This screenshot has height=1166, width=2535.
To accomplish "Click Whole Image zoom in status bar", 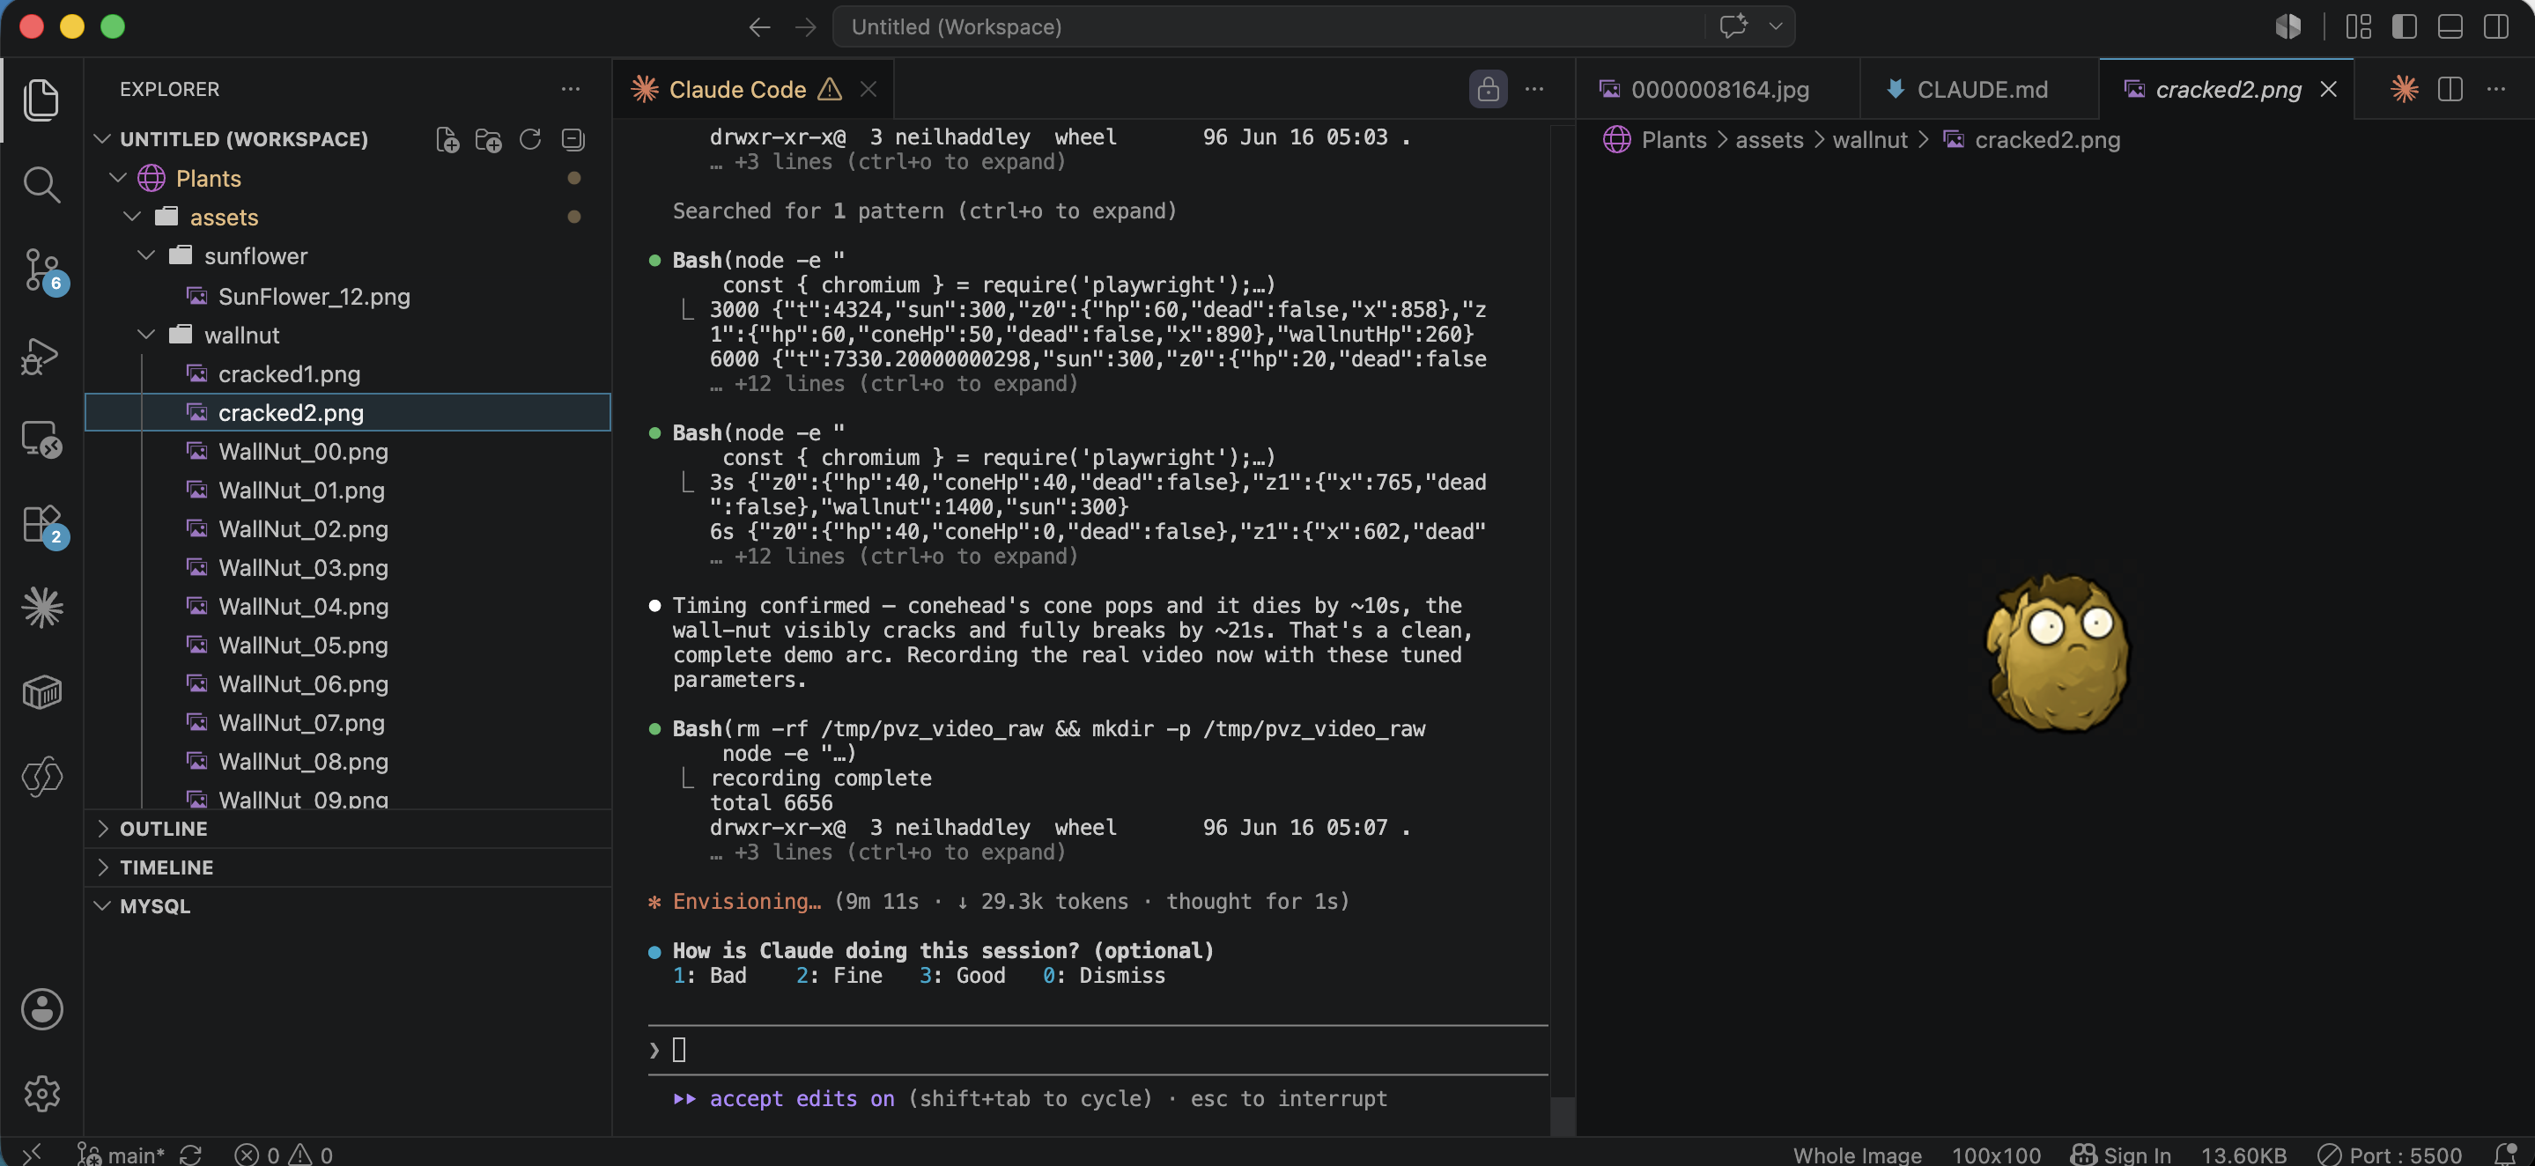I will (1857, 1155).
